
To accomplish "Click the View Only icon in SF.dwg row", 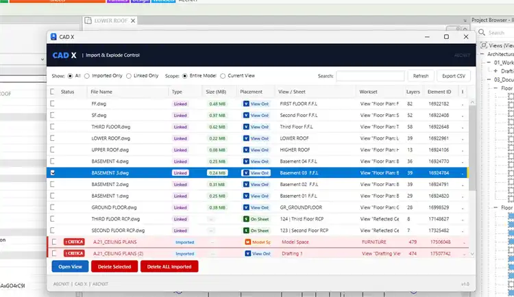I will pyautogui.click(x=246, y=115).
